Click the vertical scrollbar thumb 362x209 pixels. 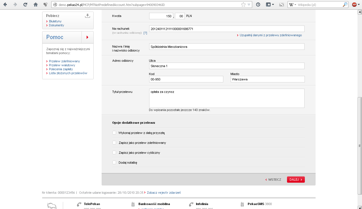tap(360, 146)
